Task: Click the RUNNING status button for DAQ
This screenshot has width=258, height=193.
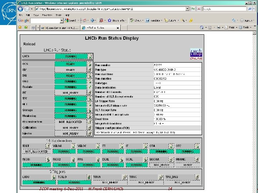Action: [x=71, y=81]
